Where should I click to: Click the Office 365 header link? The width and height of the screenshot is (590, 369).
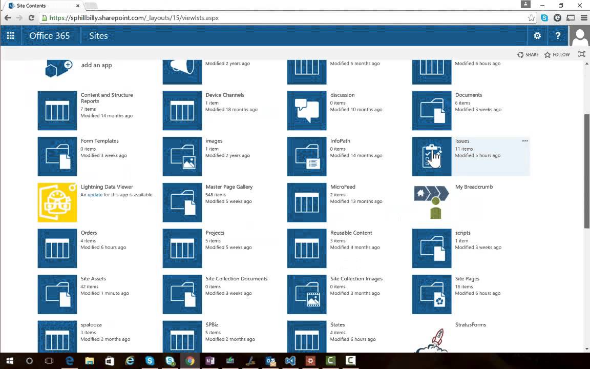pos(49,36)
